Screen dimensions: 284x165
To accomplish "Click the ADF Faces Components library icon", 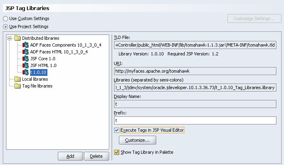I will pyautogui.click(x=26, y=45).
